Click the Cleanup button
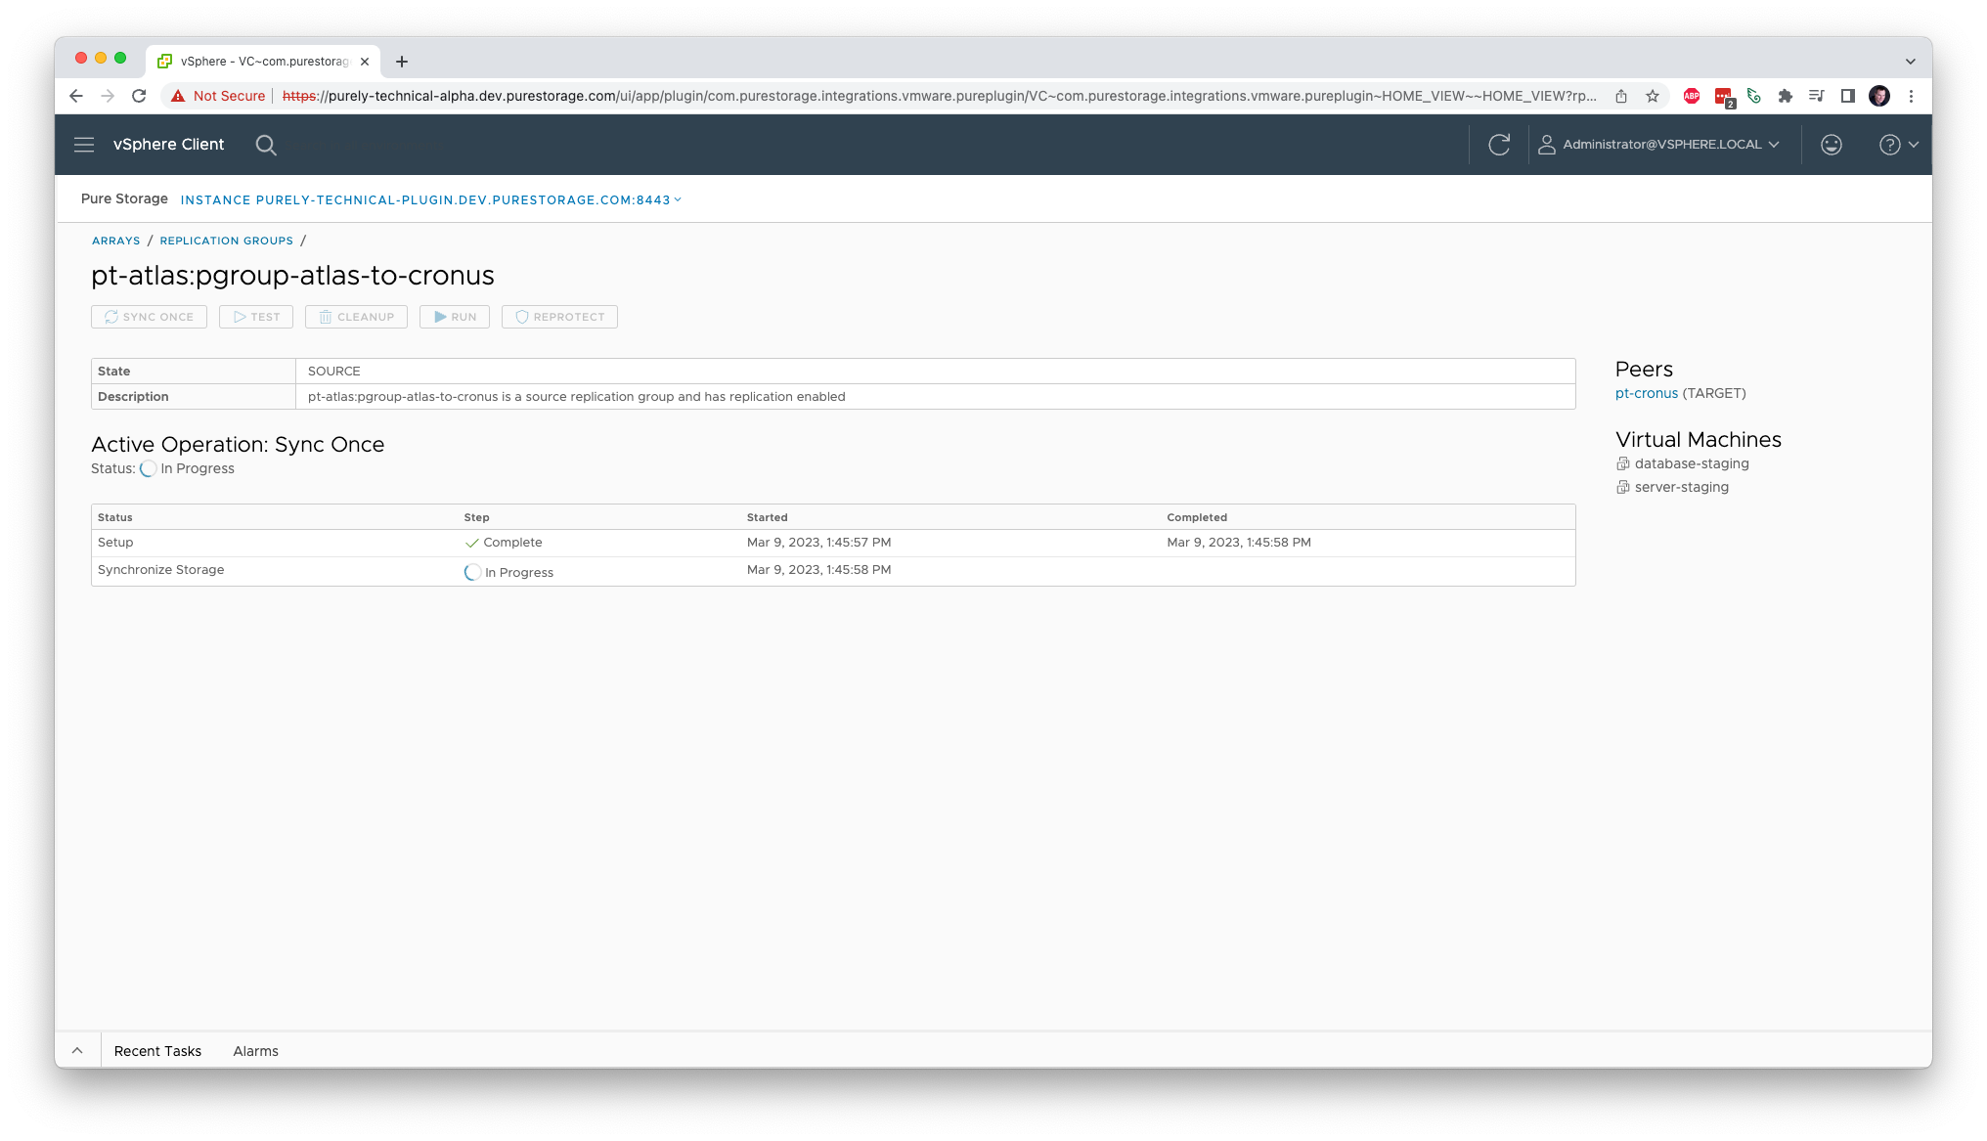The height and width of the screenshot is (1141, 1987). [x=356, y=317]
